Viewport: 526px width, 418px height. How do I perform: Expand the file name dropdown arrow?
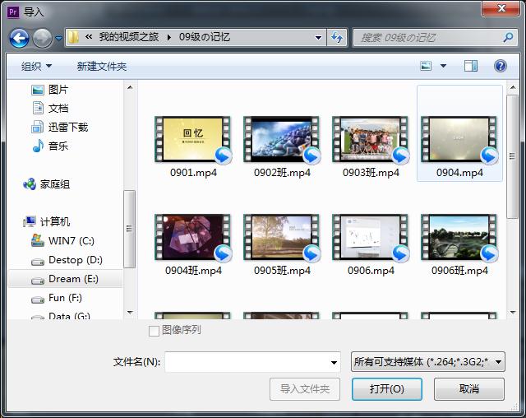pyautogui.click(x=334, y=362)
